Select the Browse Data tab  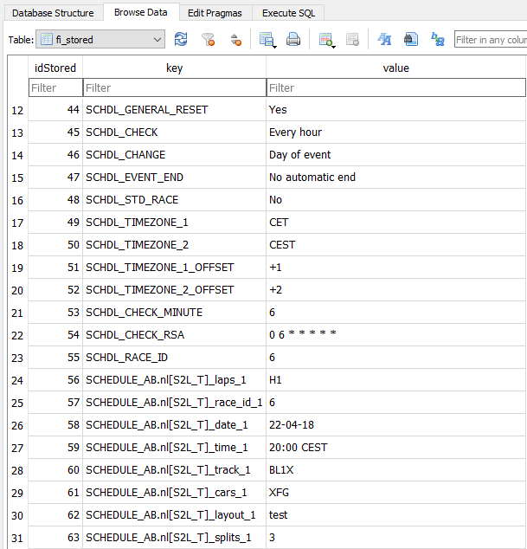[141, 12]
